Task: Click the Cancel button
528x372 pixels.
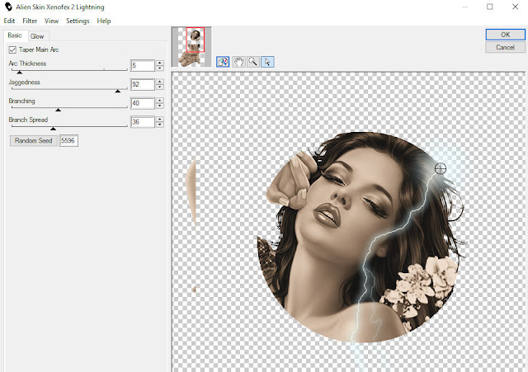Action: [505, 48]
